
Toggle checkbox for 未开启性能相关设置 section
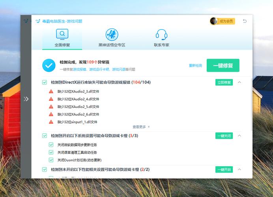45,169
